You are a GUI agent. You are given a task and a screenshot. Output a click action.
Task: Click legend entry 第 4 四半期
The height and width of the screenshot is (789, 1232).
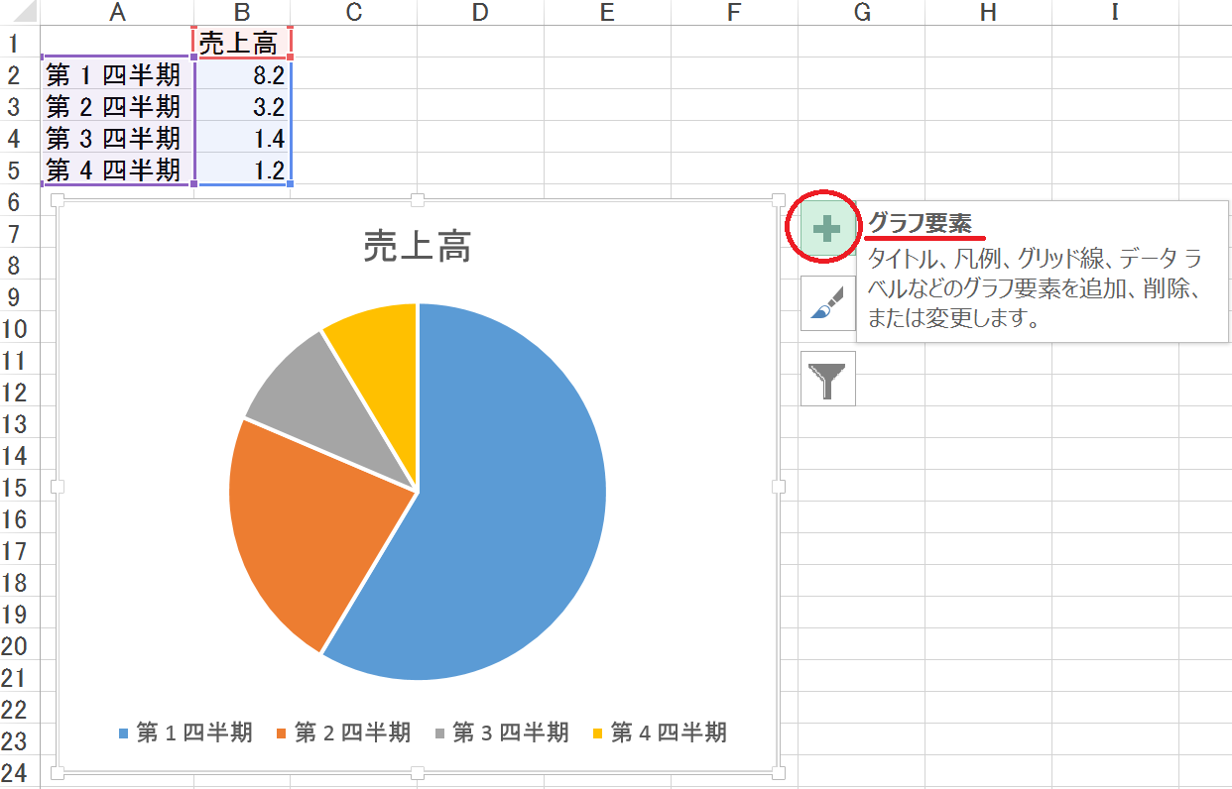coord(659,733)
